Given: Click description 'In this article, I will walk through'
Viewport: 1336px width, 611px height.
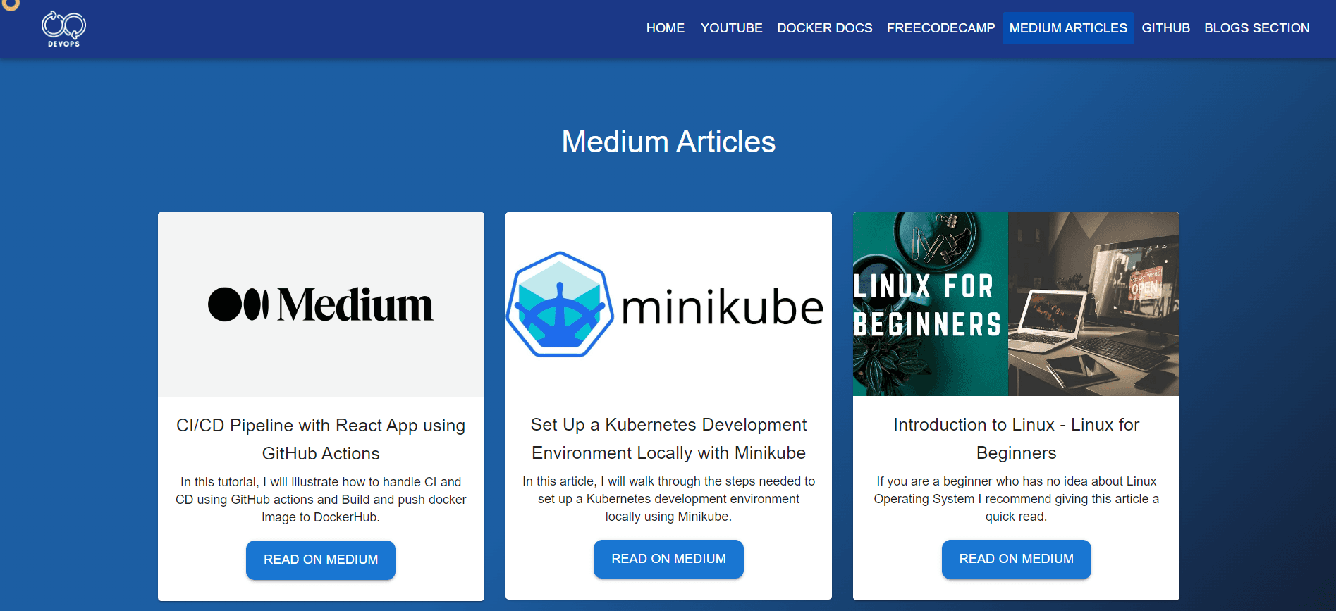Looking at the screenshot, I should pyautogui.click(x=668, y=499).
